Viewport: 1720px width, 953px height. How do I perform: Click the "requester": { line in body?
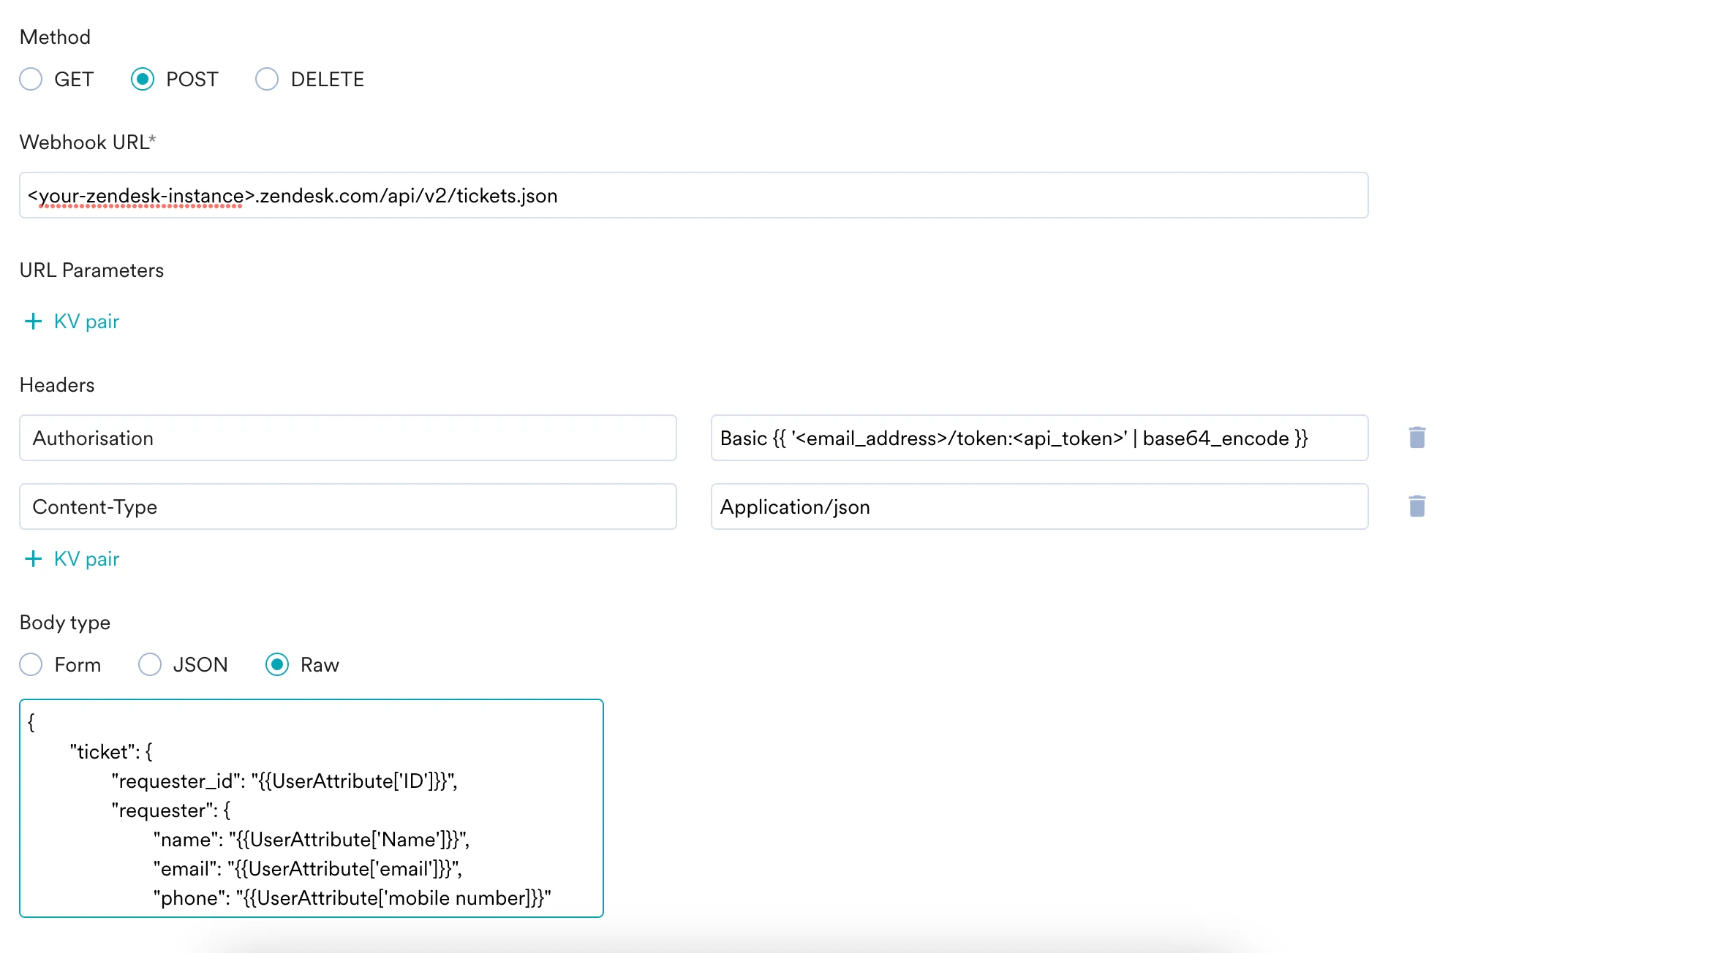click(x=171, y=810)
